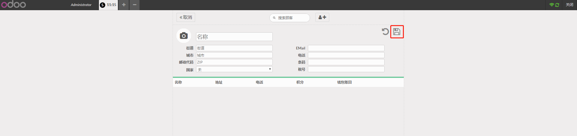Screen dimensions: 577x136
Task: Click the save customer floppy disk icon
Action: pyautogui.click(x=397, y=32)
